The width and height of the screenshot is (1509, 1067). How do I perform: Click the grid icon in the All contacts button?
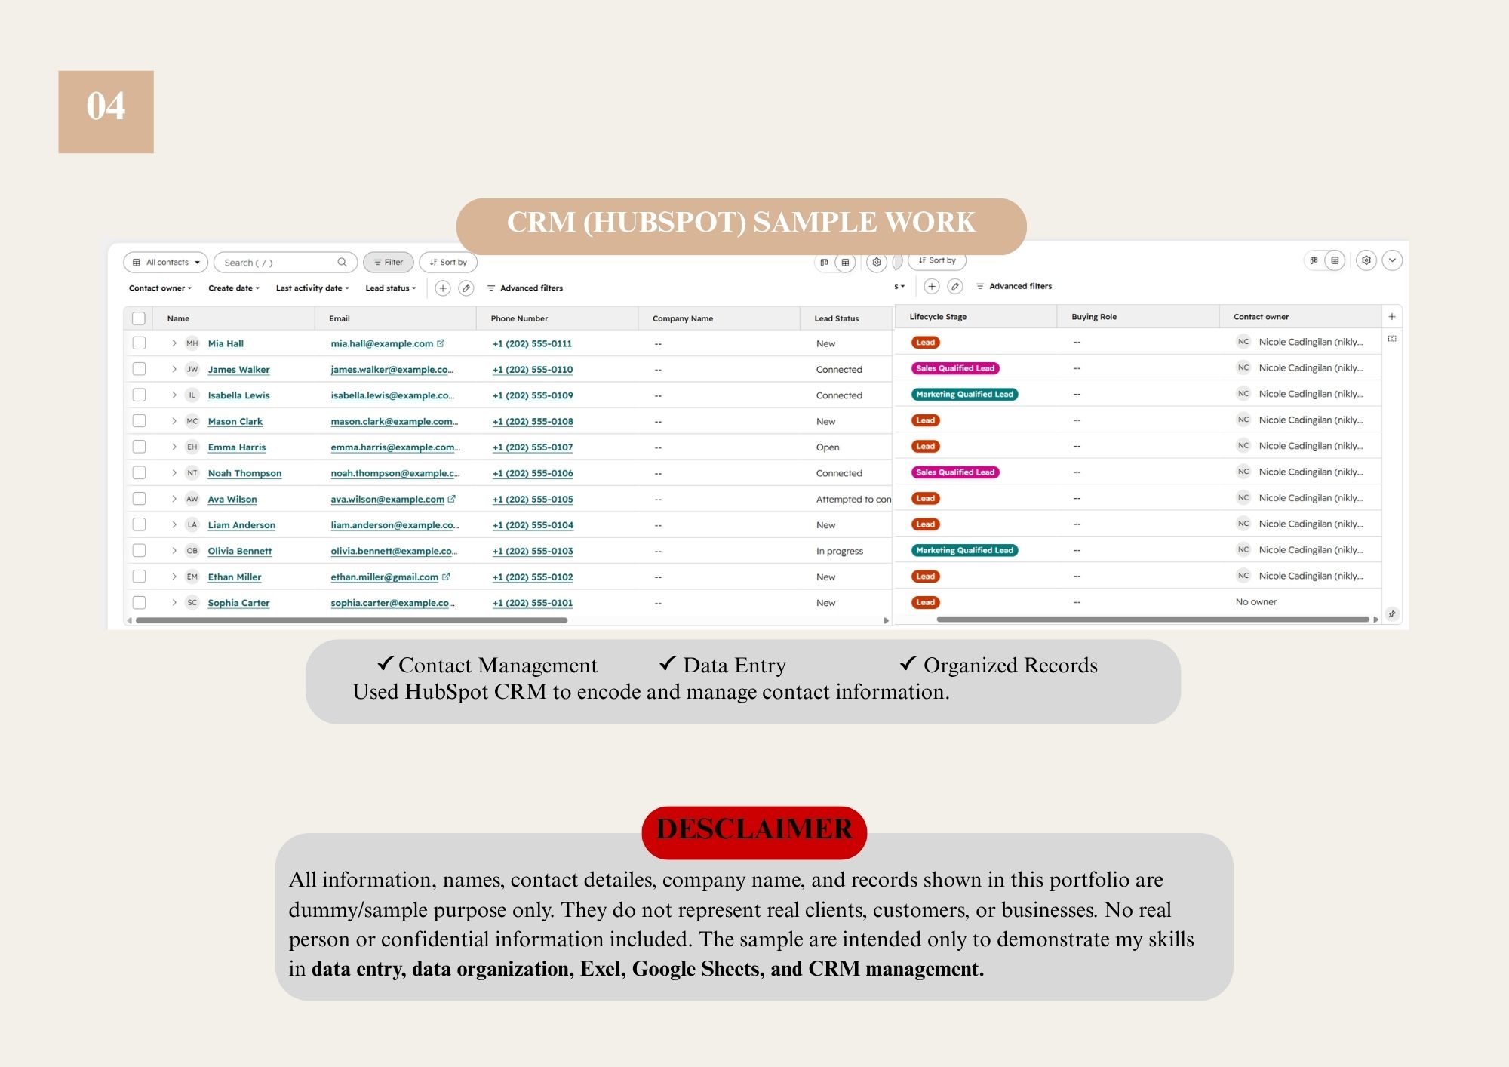coord(137,263)
